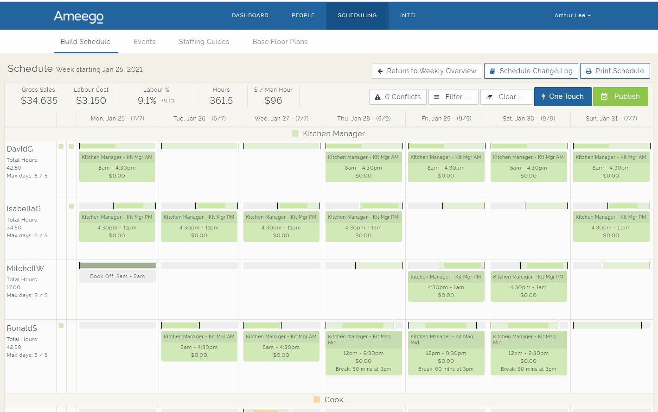Click the calendar check icon on Publish

point(604,96)
